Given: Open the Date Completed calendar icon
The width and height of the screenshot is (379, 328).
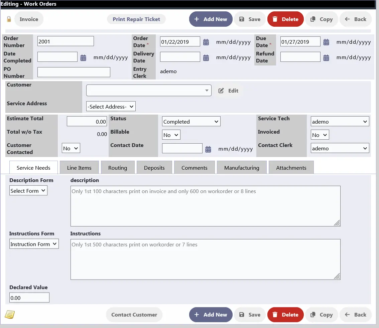Looking at the screenshot, I should click(83, 57).
